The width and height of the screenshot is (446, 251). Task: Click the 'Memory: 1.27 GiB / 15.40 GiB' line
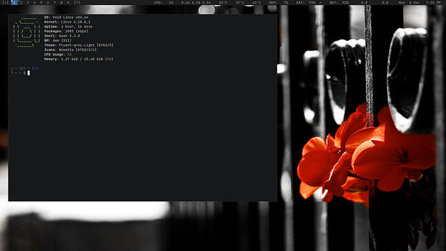(x=79, y=60)
